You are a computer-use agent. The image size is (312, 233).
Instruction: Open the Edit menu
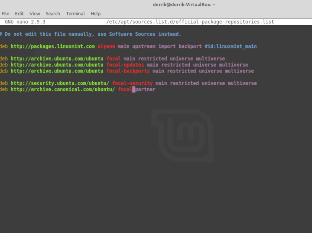[x=19, y=13]
